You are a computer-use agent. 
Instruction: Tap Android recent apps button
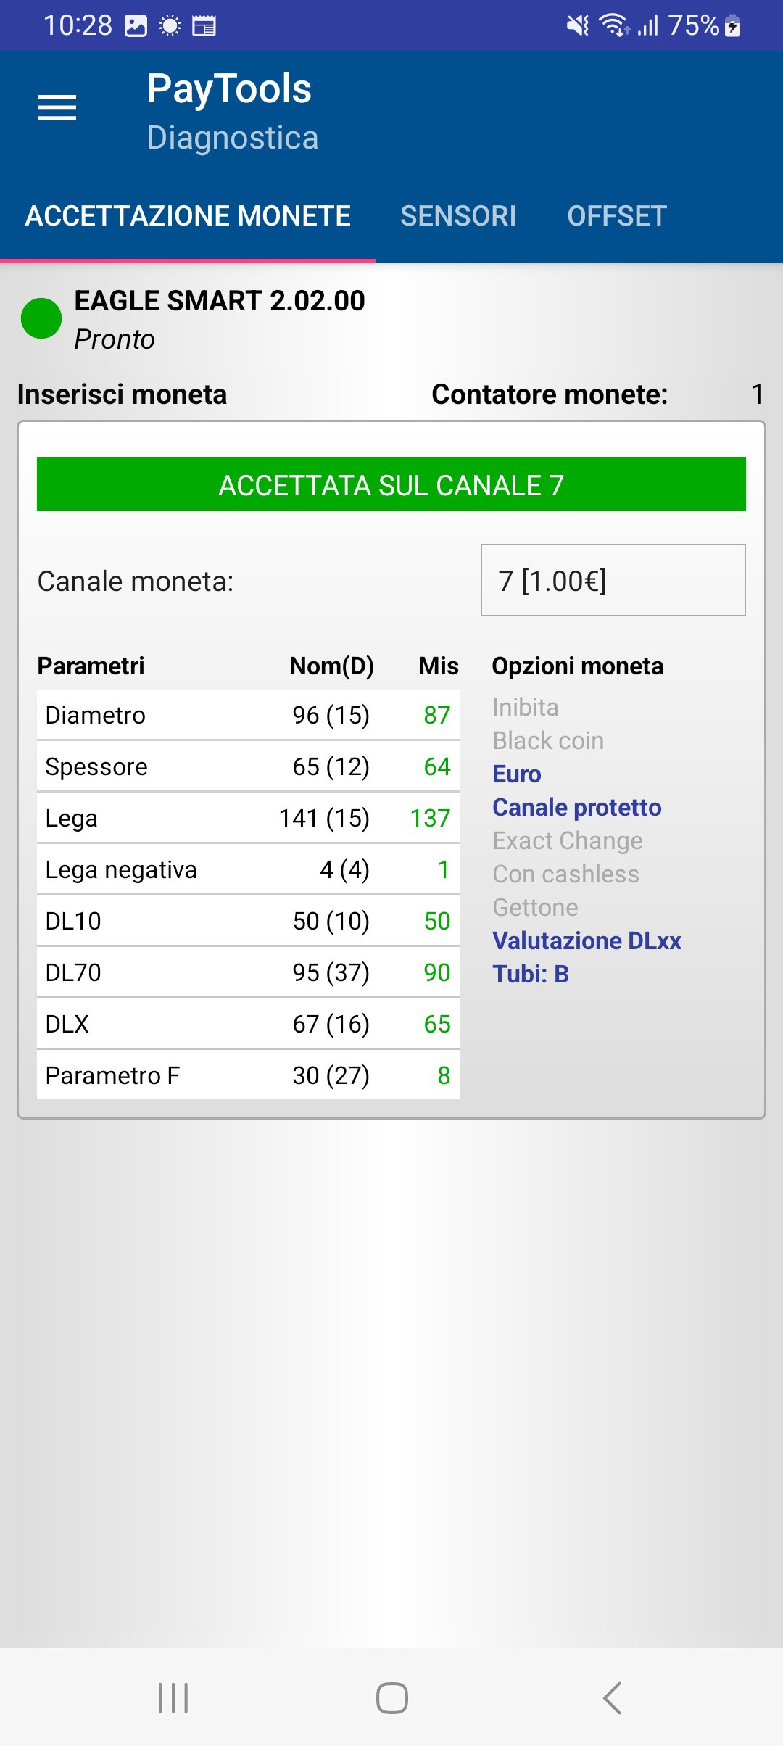tap(173, 1698)
